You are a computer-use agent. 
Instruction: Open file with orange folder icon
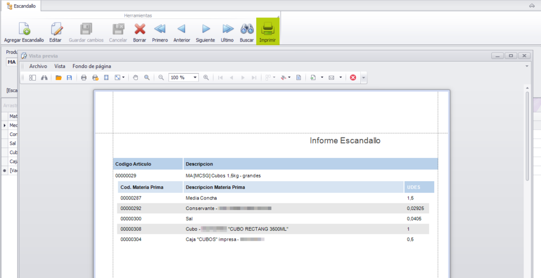(58, 78)
